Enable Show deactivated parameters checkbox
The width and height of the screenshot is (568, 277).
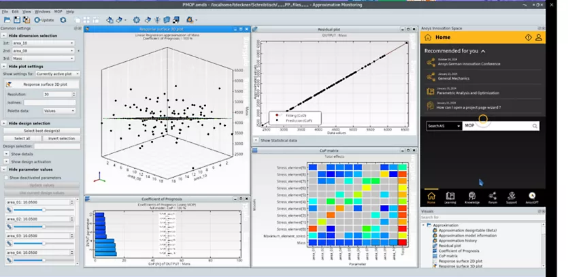[x=5, y=177]
